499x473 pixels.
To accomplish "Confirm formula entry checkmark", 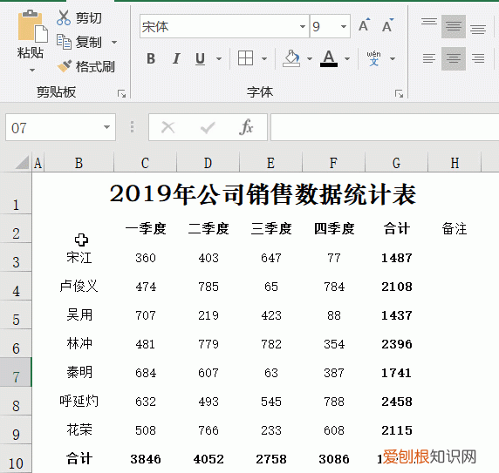I will pos(208,128).
